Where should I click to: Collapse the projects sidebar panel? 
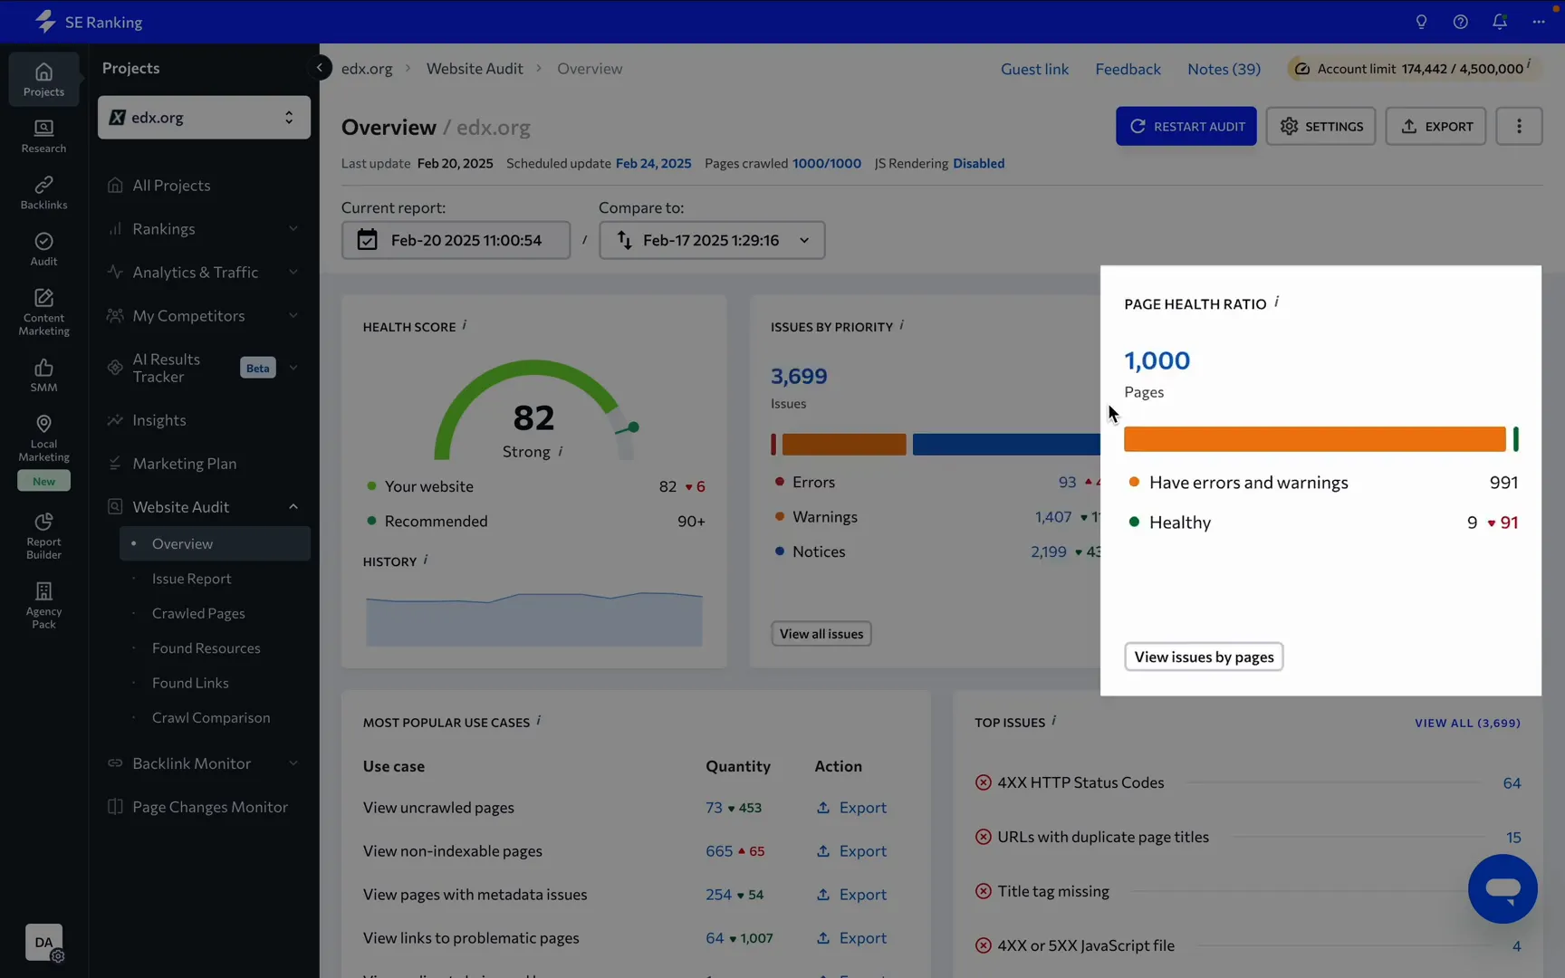(319, 67)
